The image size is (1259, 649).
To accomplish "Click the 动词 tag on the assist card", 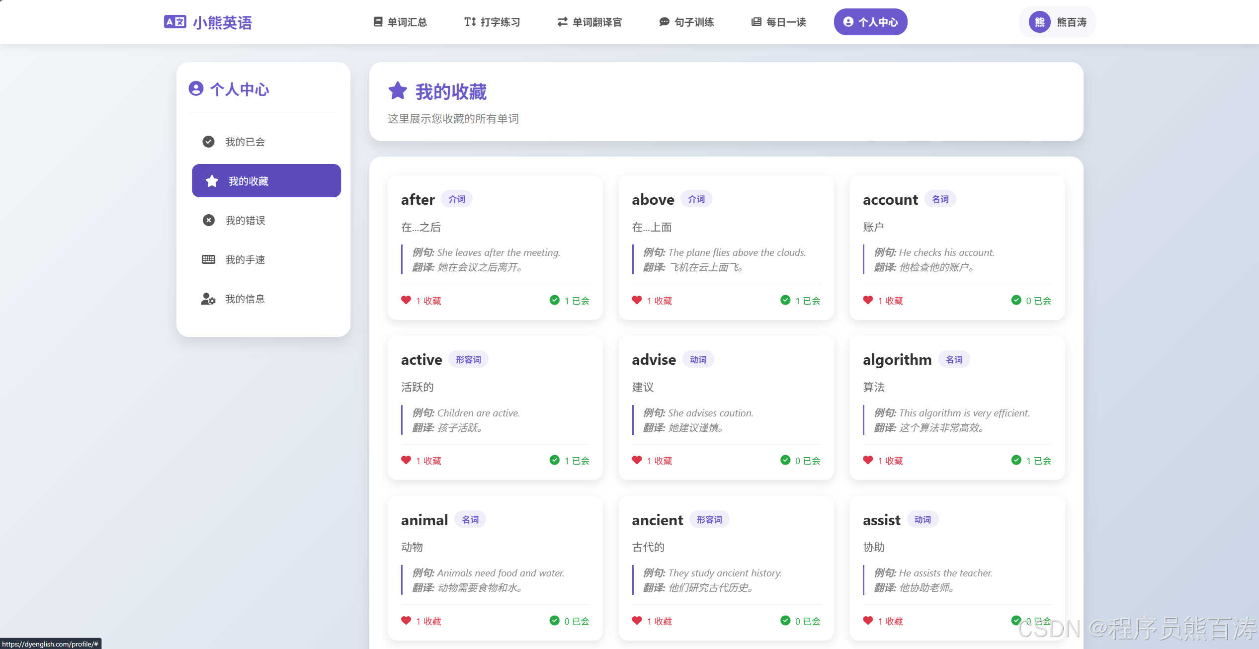I will point(923,519).
